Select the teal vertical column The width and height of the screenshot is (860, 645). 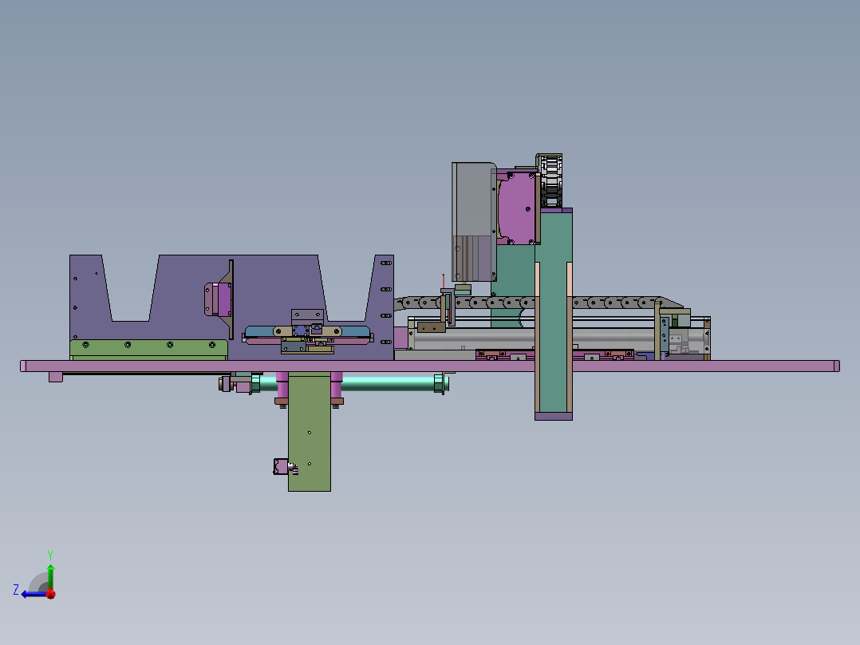(554, 313)
